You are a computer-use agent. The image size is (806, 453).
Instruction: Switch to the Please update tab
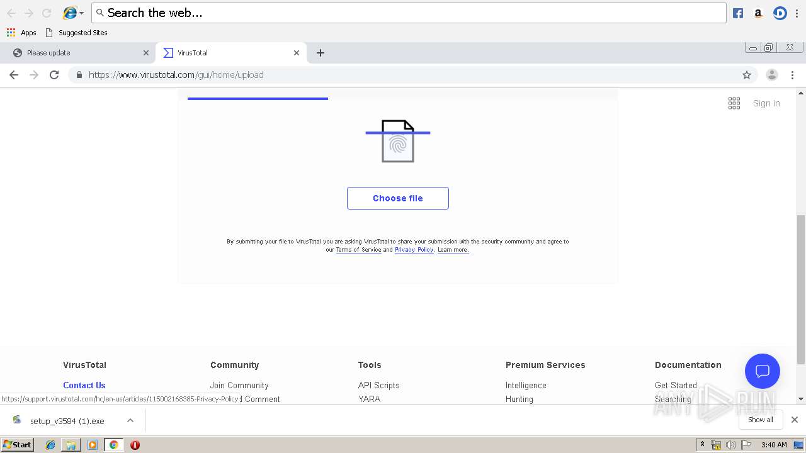click(x=78, y=53)
